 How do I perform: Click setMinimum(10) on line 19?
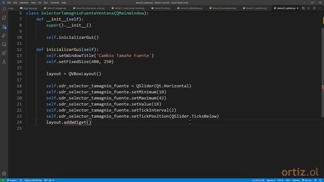(x=149, y=92)
